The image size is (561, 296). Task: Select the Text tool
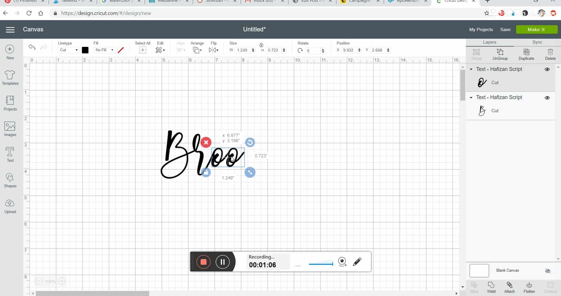10,155
